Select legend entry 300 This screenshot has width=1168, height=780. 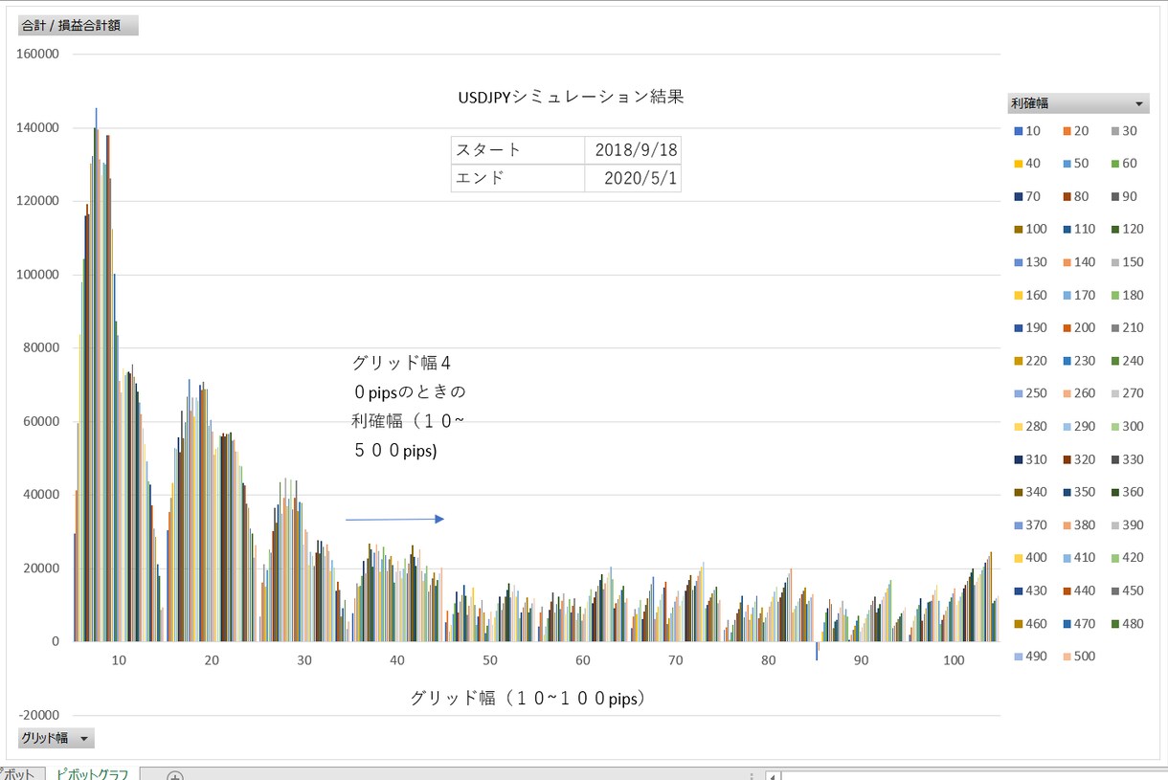(x=1127, y=427)
